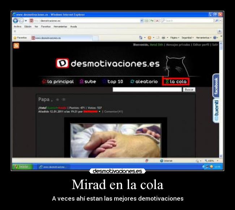The width and height of the screenshot is (235, 210).
Task: Click the address bar showing desmotivaciones.es
Action: click(85, 21)
